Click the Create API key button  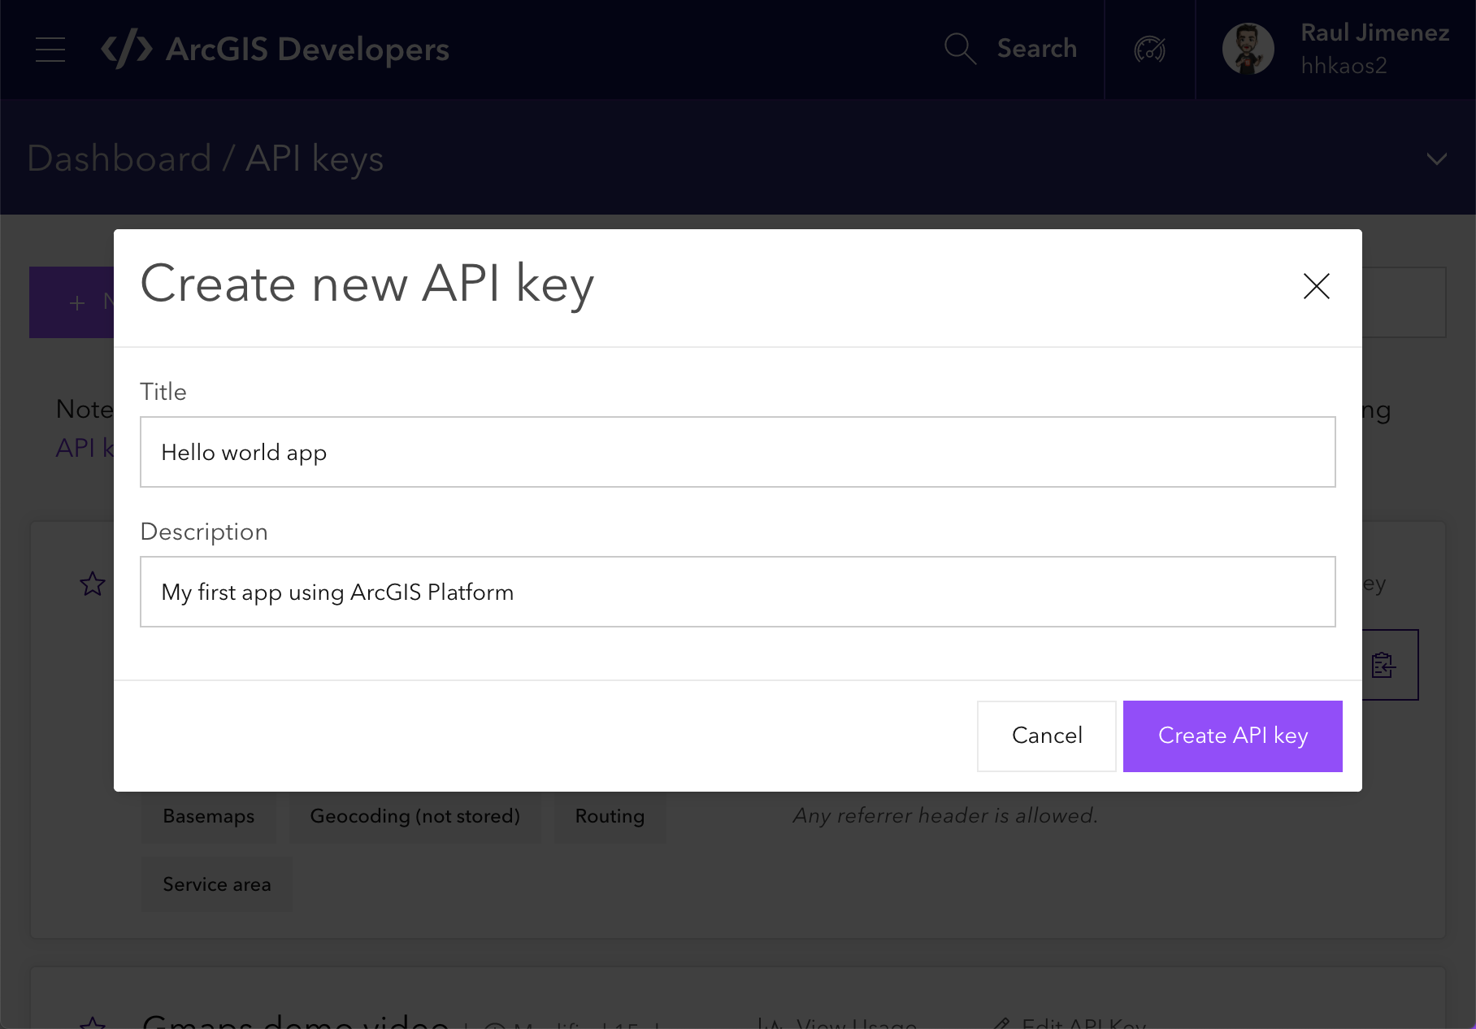[1232, 736]
